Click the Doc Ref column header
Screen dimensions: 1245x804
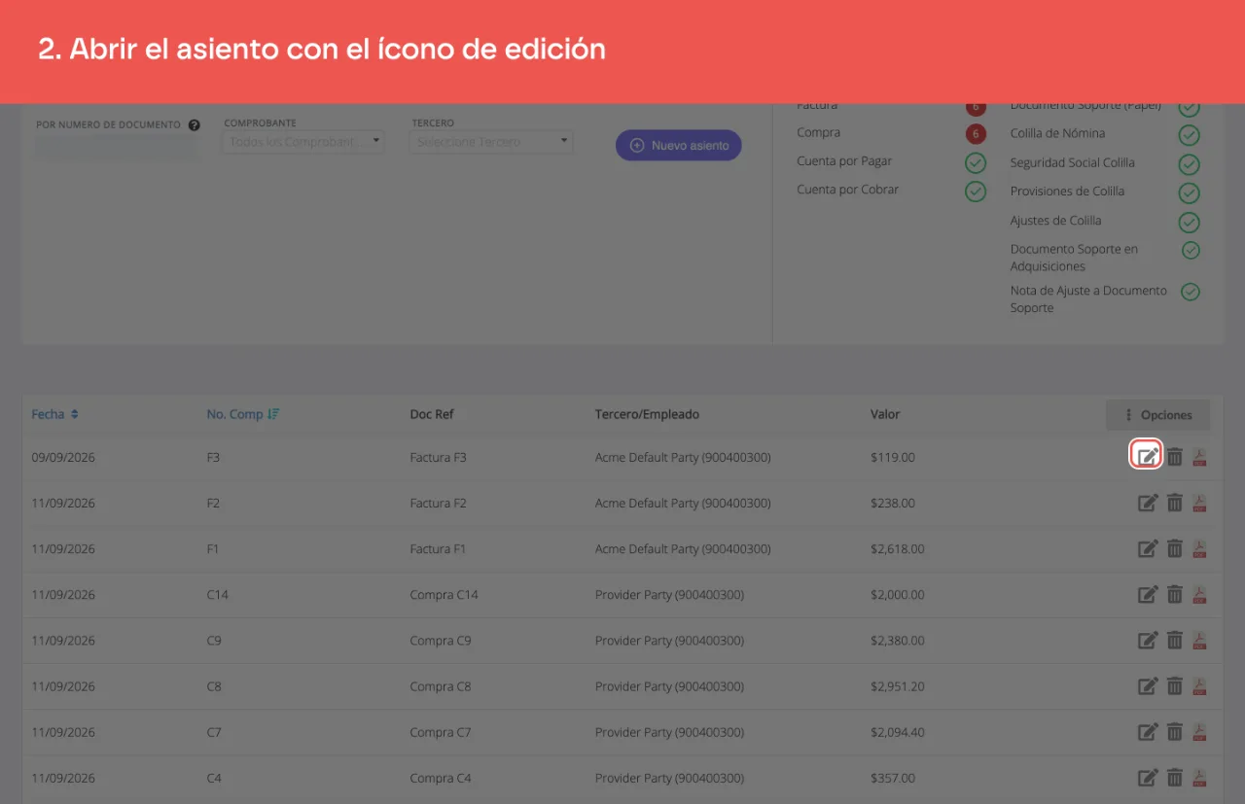click(x=432, y=414)
